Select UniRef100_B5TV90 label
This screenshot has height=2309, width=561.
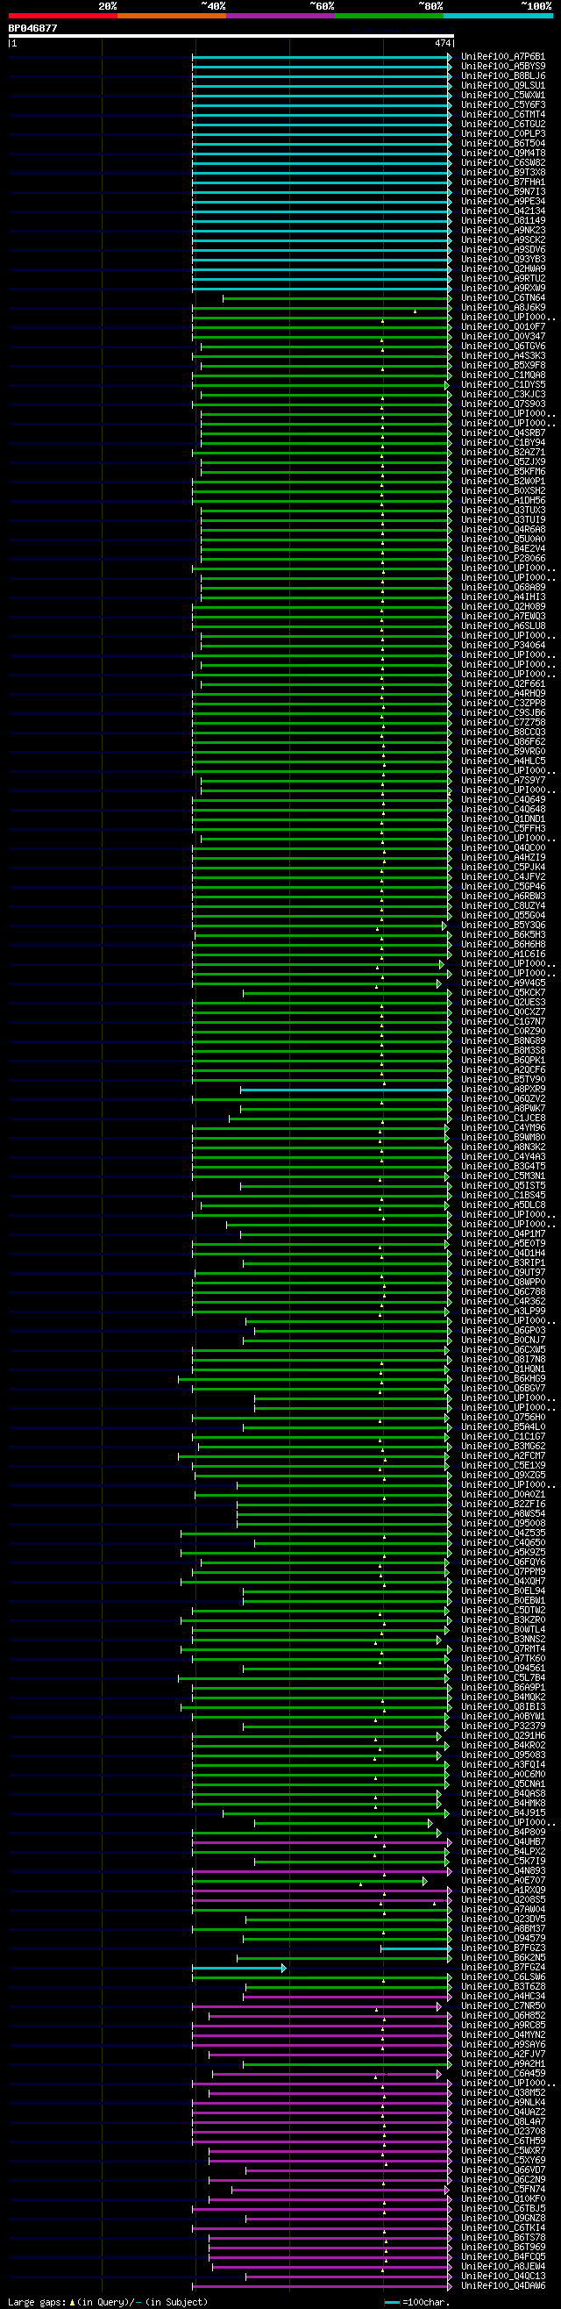coord(503,1080)
